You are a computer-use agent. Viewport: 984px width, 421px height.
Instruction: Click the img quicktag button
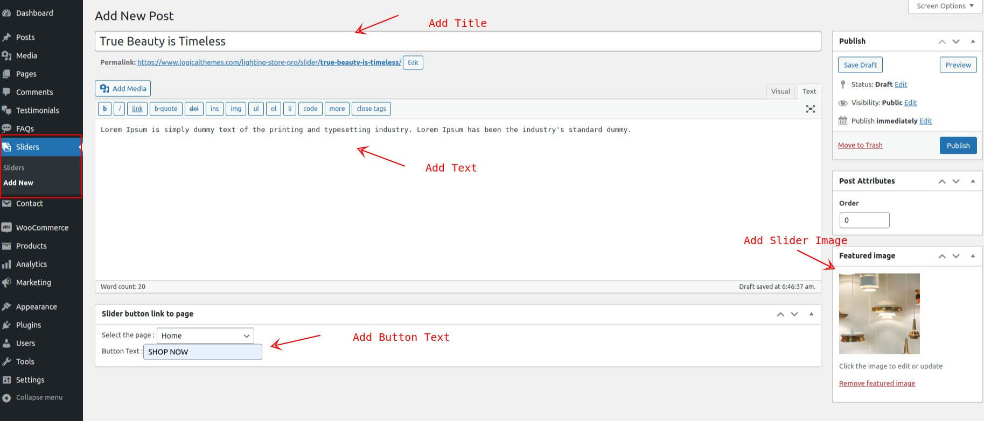point(236,109)
